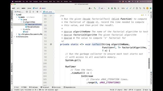The height and width of the screenshot is (91, 163).
Task: Run the ex2 configuration with the green play icon
Action: point(109,8)
